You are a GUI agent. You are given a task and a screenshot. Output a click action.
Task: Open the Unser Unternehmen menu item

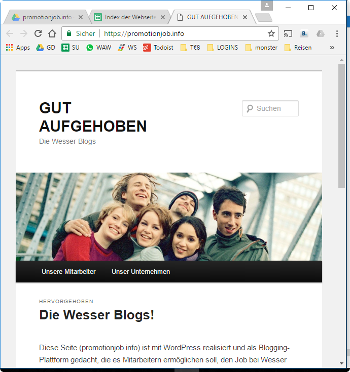[x=141, y=272]
